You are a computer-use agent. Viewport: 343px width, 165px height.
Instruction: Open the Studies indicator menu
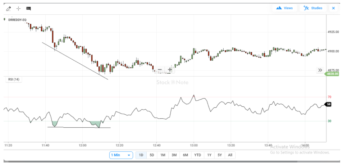313,8
